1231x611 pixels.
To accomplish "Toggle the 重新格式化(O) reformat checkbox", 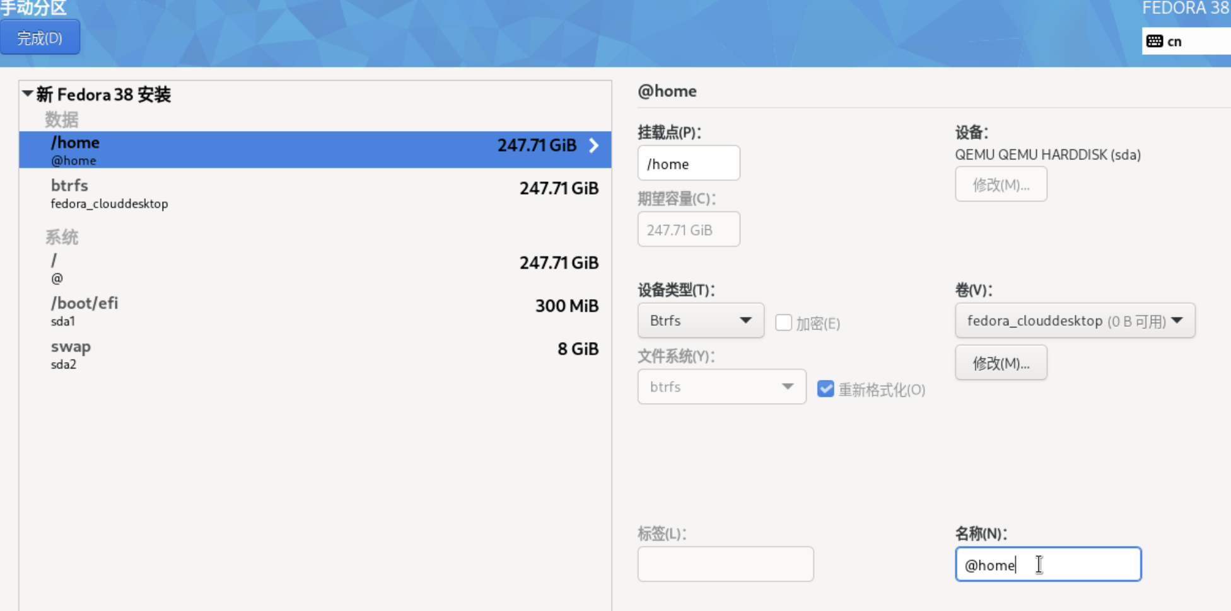I will [x=826, y=389].
